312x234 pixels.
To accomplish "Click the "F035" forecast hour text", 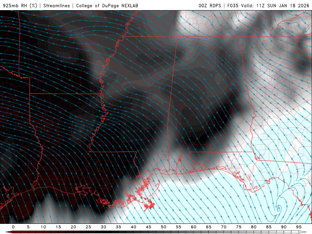I will pos(233,5).
